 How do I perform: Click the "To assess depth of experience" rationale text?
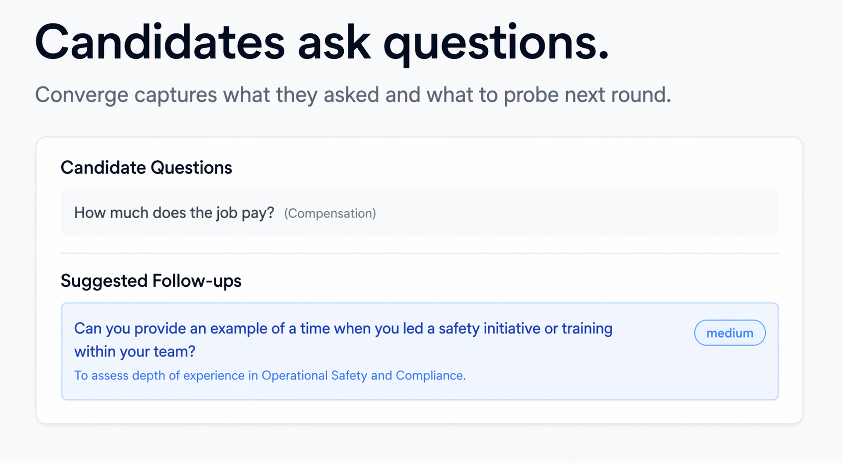[x=160, y=375]
